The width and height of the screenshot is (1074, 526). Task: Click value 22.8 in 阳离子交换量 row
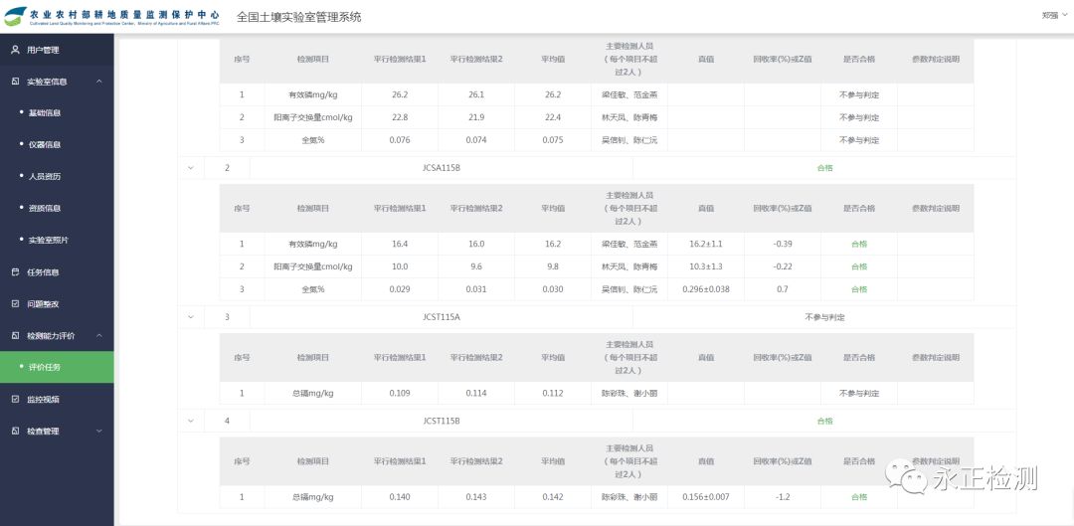tap(400, 117)
